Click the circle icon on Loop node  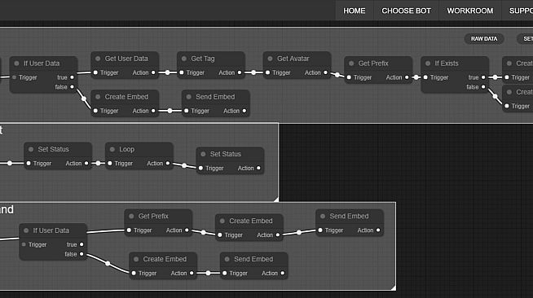(x=112, y=149)
